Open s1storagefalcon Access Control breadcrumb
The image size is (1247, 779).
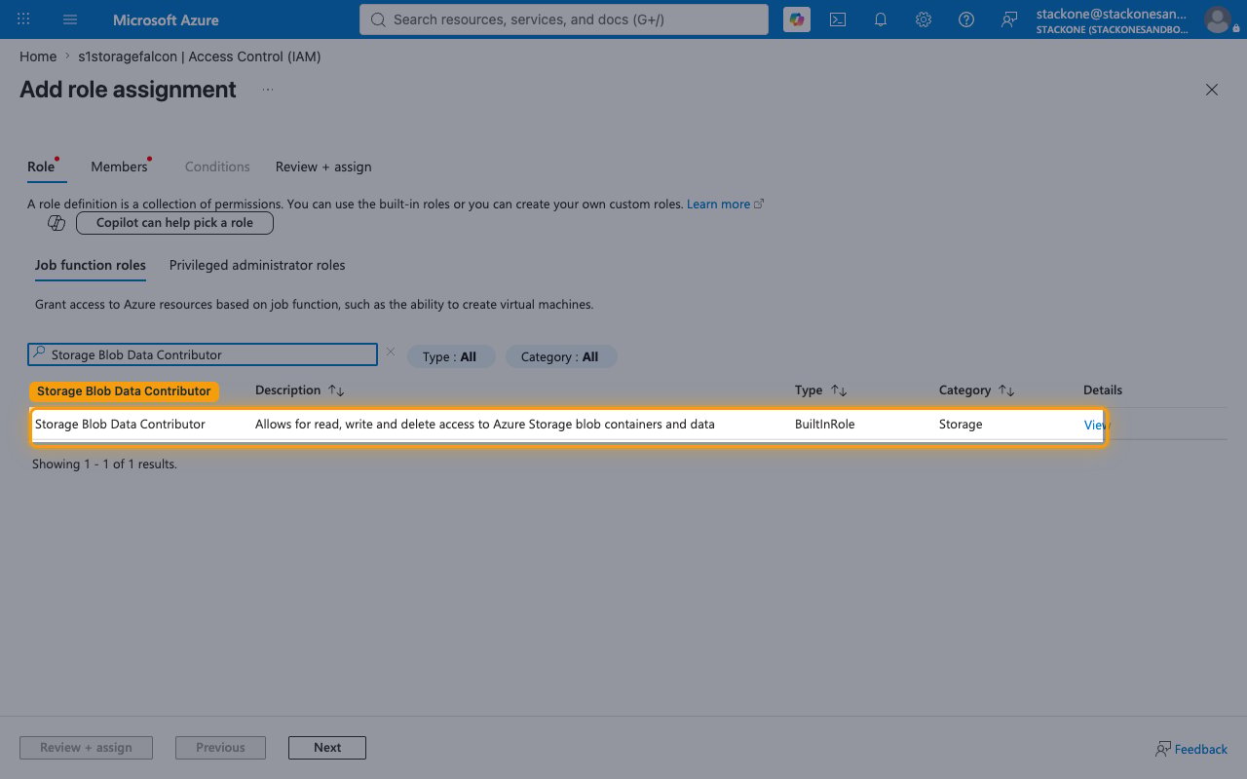tap(200, 56)
